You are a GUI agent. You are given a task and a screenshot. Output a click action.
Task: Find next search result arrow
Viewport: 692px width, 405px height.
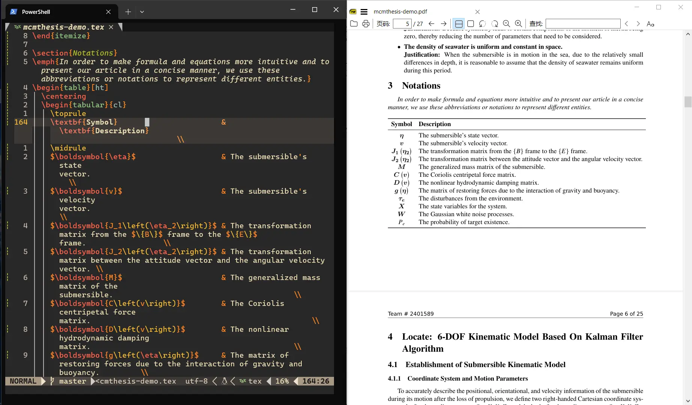638,24
